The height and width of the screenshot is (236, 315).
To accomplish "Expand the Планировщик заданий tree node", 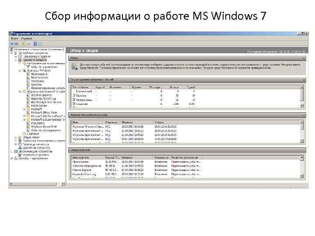I will (x=16, y=56).
